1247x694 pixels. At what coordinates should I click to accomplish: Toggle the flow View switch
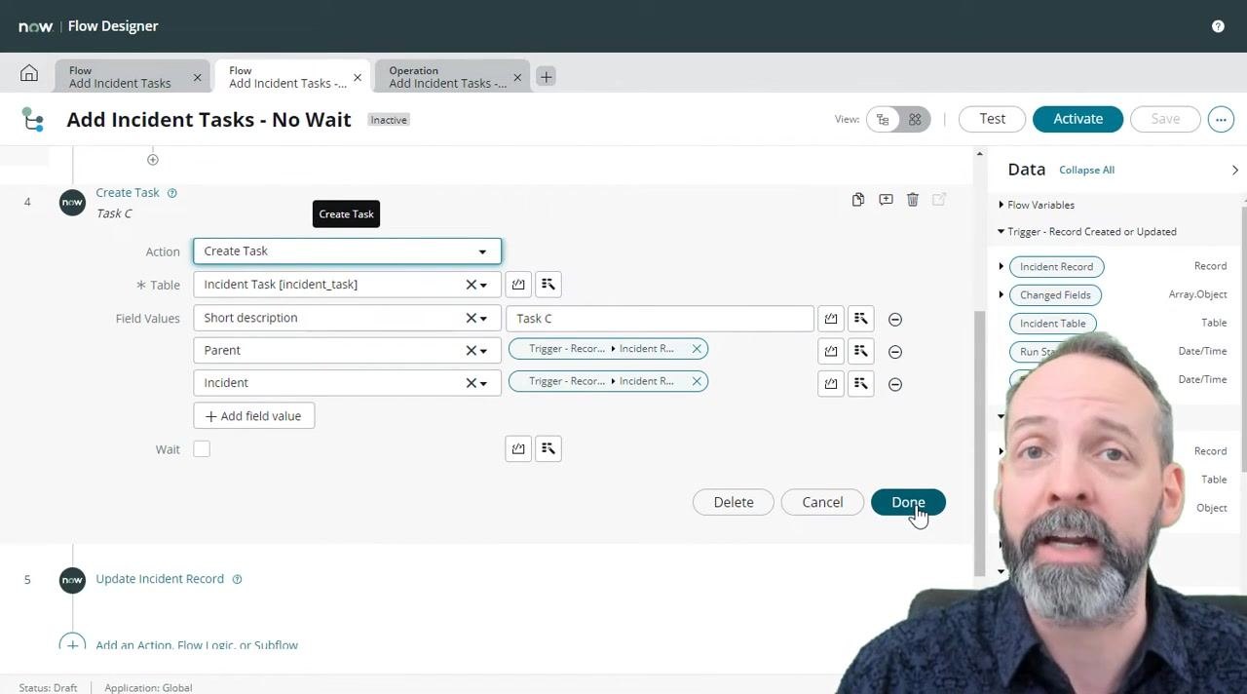pos(898,119)
